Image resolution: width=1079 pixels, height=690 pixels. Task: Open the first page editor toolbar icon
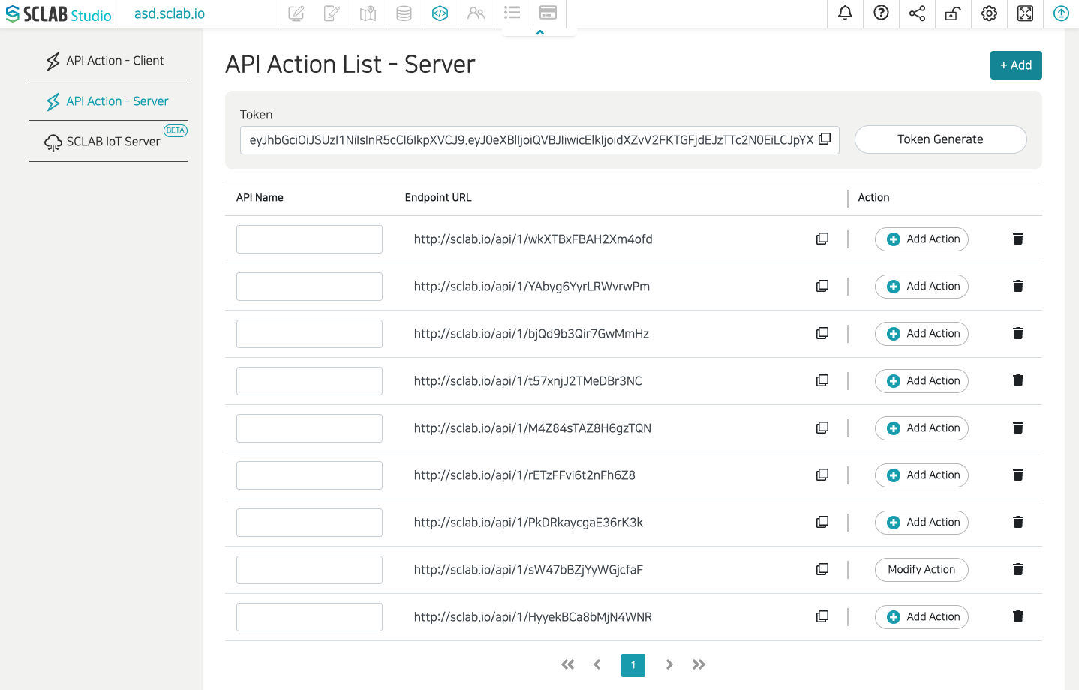click(x=296, y=13)
